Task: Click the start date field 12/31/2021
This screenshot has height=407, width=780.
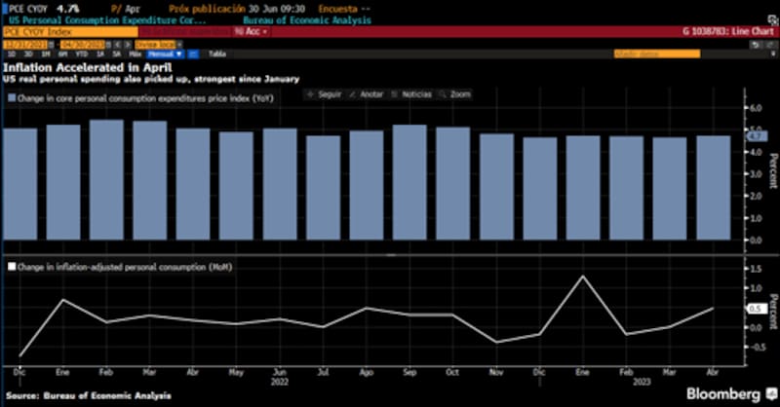Action: 22,44
